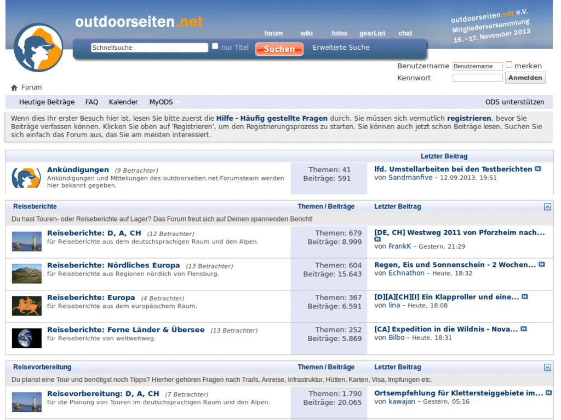Open 'Reiseberichte: Nördliches Europa' forum

(x=113, y=265)
